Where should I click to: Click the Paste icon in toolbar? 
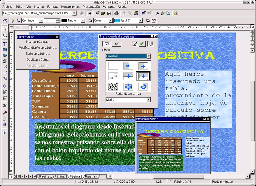pyautogui.click(x=136, y=13)
